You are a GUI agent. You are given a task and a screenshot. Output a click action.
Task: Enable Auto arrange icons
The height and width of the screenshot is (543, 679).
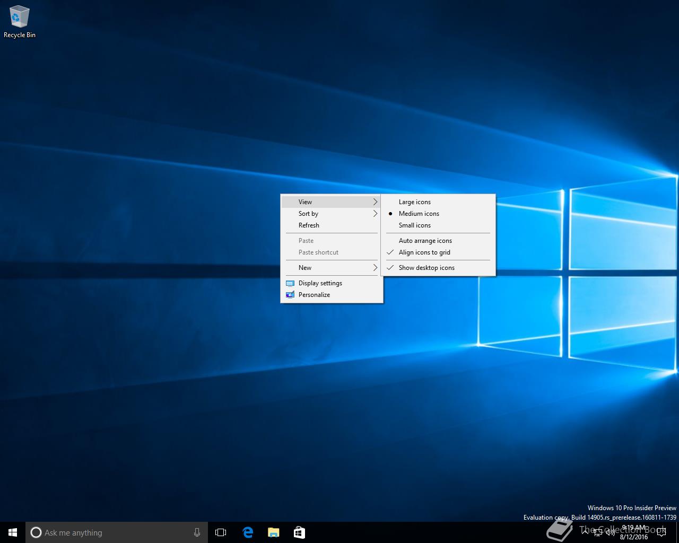click(425, 241)
